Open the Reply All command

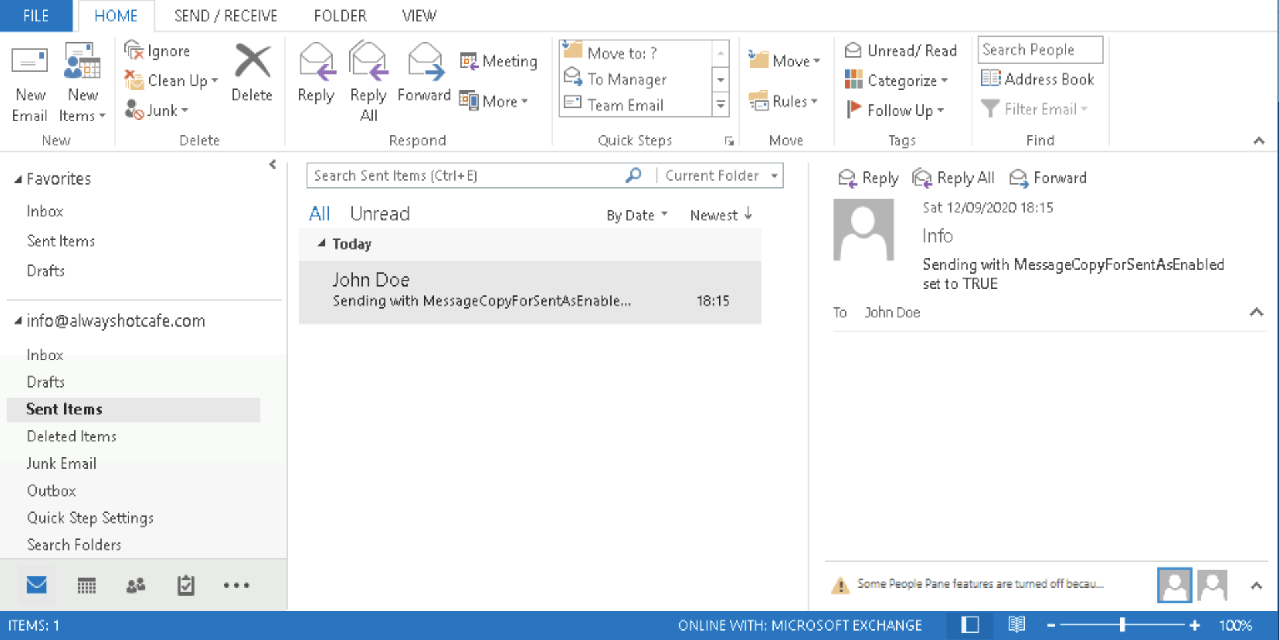tap(368, 80)
